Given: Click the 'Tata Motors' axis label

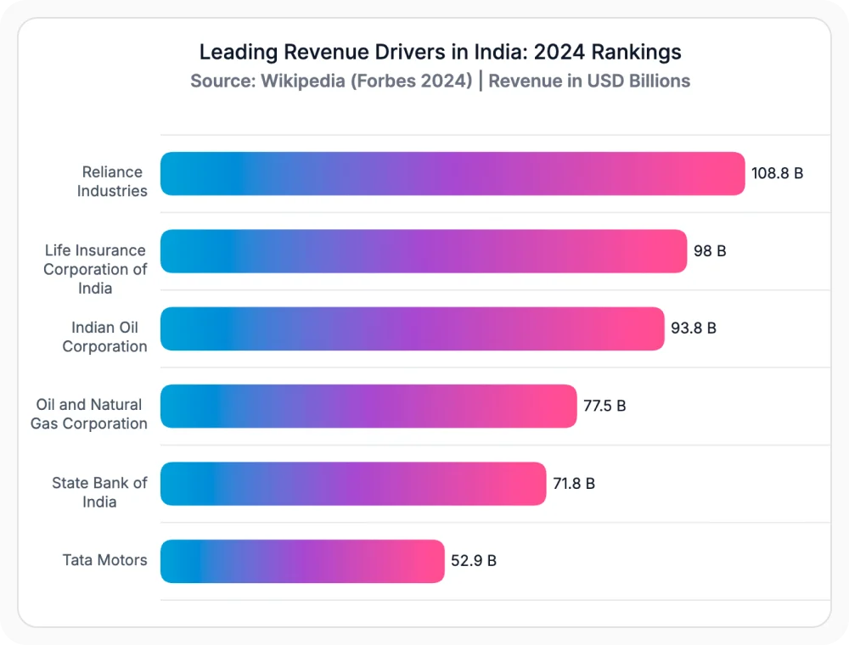Looking at the screenshot, I should (x=104, y=560).
